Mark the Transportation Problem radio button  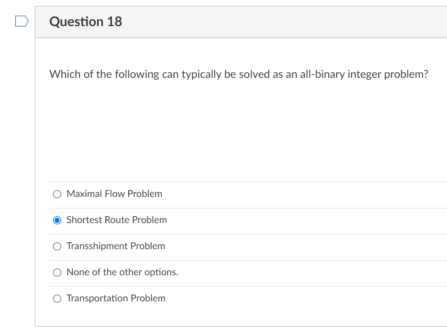pyautogui.click(x=57, y=299)
